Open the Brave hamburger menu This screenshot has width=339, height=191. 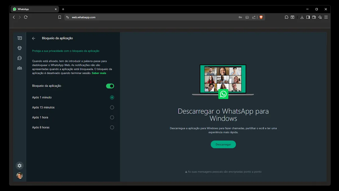pyautogui.click(x=326, y=17)
